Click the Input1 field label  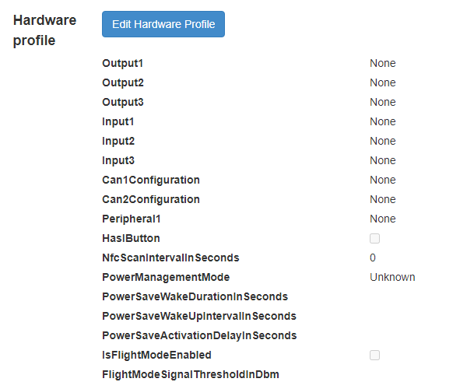[118, 121]
